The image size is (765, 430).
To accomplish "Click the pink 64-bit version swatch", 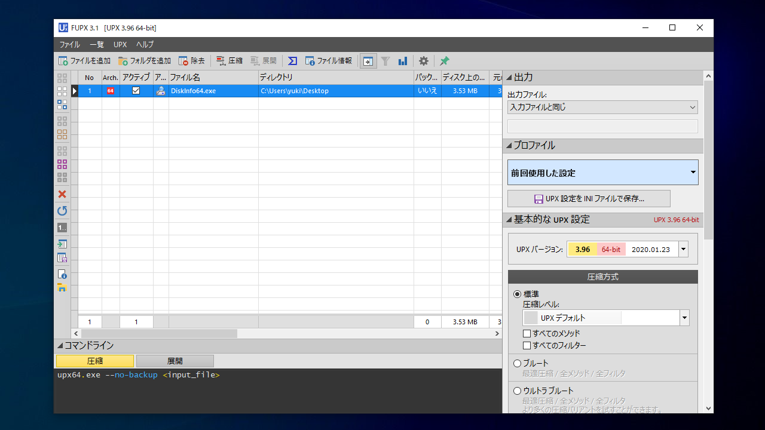I will pos(611,249).
